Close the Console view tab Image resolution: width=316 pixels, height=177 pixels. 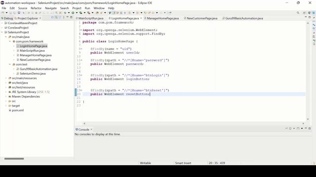point(91,129)
